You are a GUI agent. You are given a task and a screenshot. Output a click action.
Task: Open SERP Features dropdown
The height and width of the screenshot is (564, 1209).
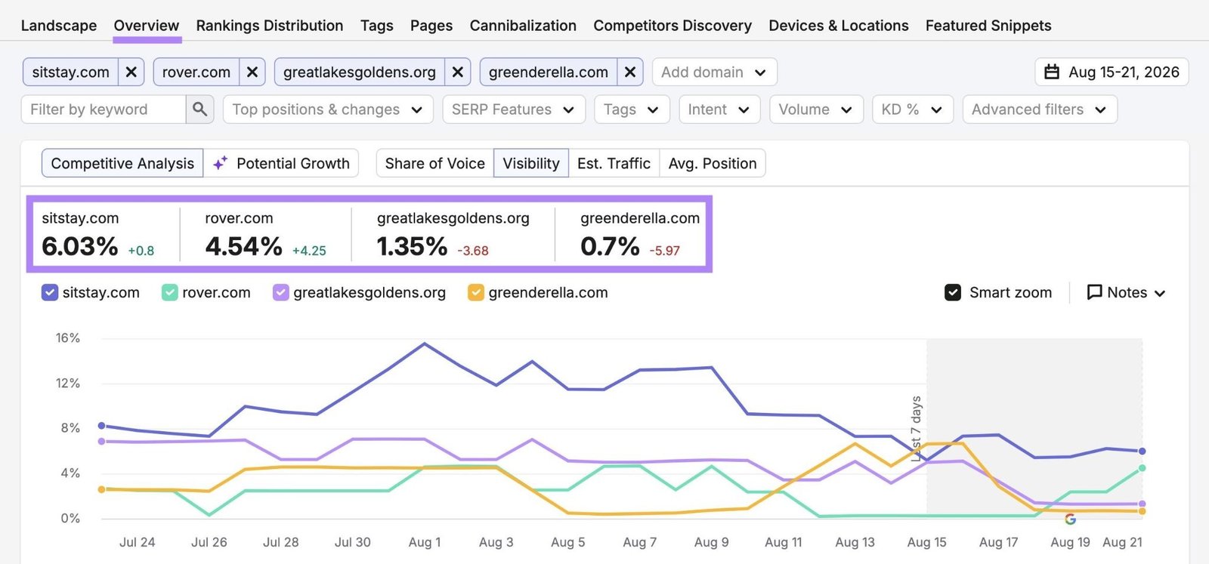pos(514,109)
